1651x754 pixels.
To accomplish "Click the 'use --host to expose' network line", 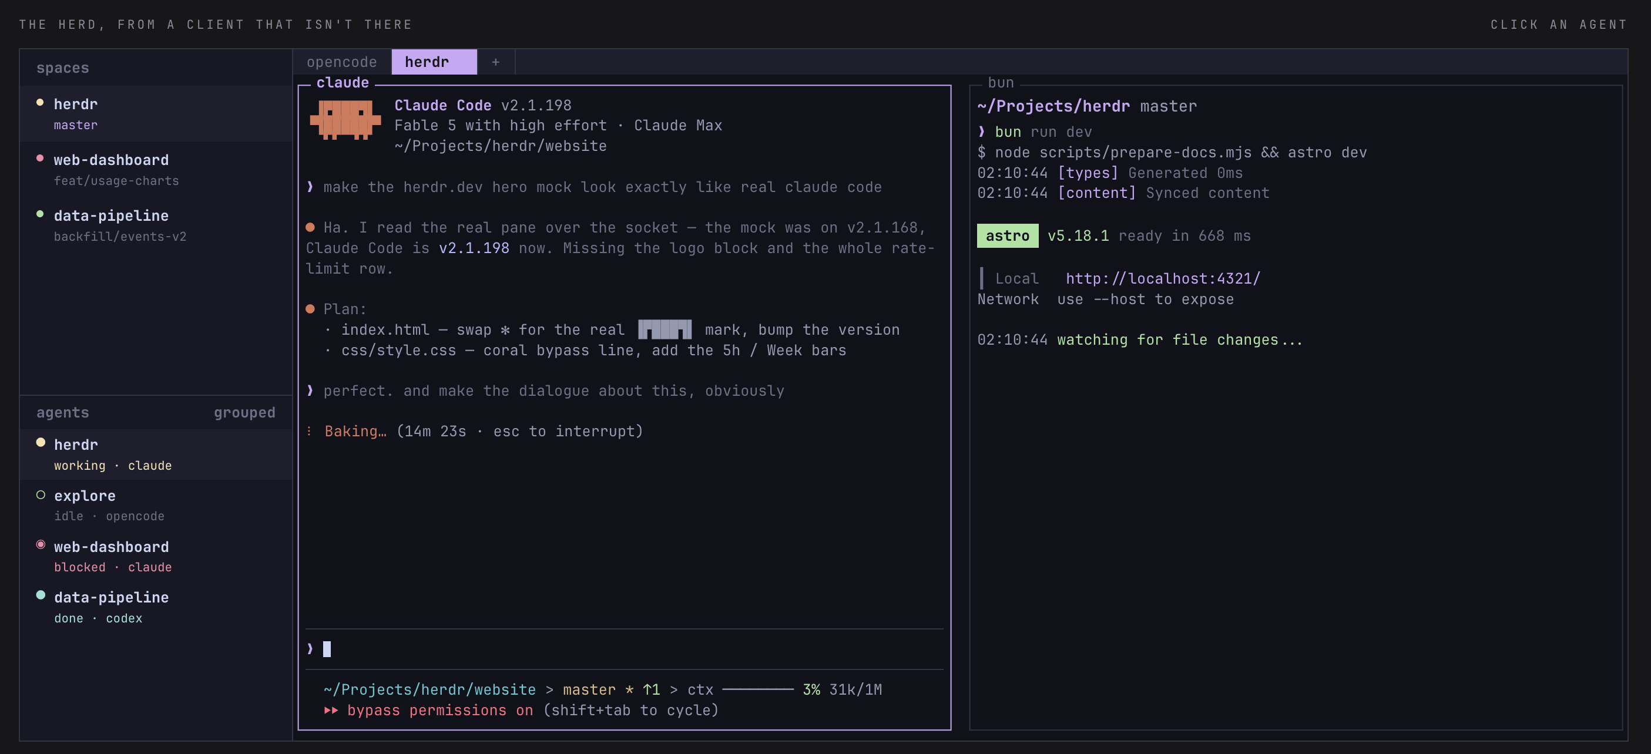I will click(x=1145, y=299).
